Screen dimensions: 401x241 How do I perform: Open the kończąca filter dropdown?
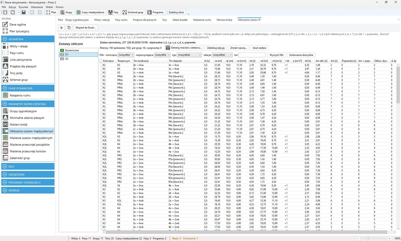pos(126,55)
